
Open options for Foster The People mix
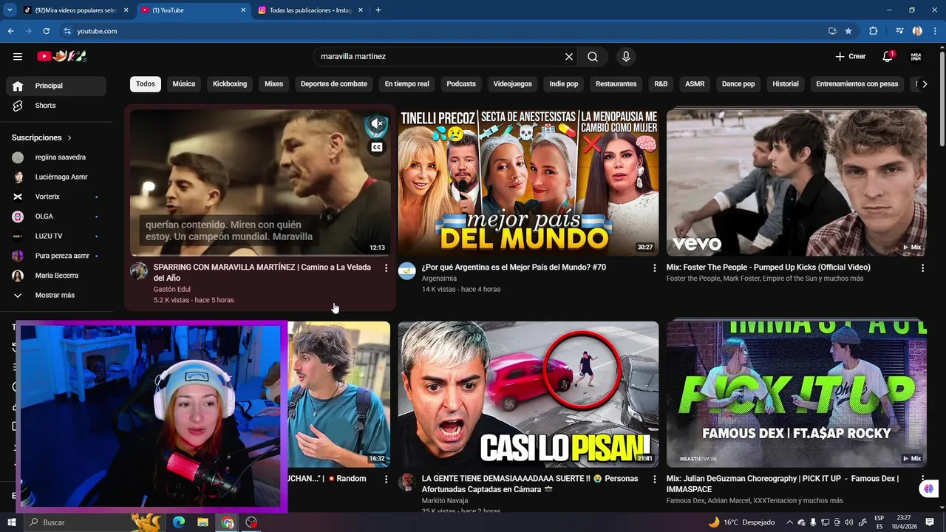922,267
